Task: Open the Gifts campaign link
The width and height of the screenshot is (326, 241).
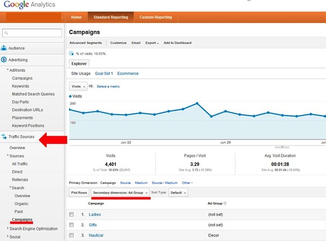Action: pyautogui.click(x=93, y=225)
